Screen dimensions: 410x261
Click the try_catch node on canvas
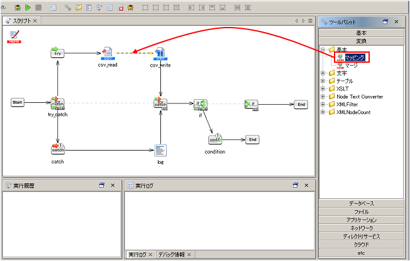(57, 104)
